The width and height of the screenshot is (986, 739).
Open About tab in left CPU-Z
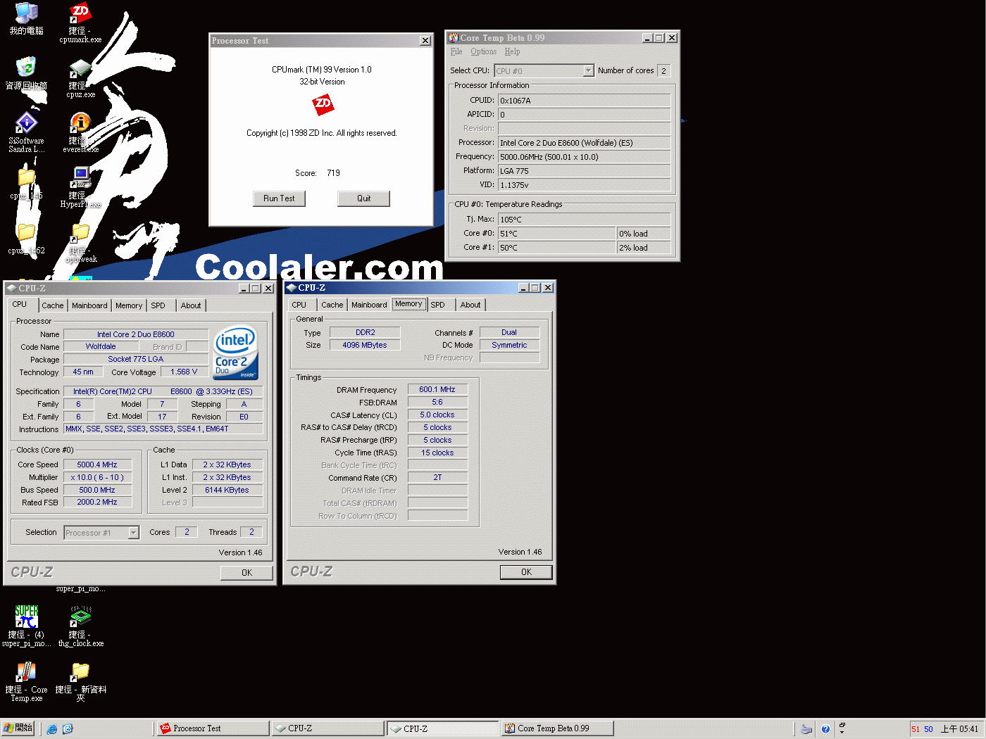pos(191,305)
